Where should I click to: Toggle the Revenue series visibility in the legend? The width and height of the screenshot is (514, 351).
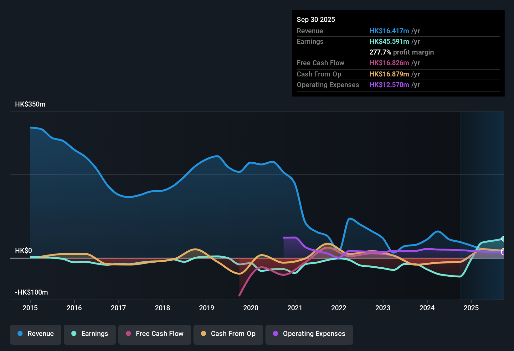[x=35, y=334]
